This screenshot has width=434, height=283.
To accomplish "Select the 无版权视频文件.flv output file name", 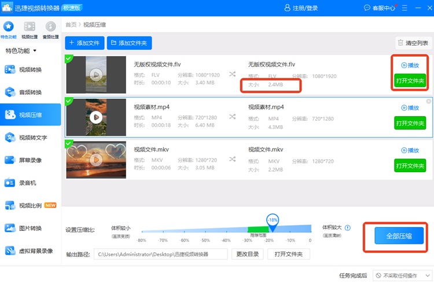I will point(271,64).
